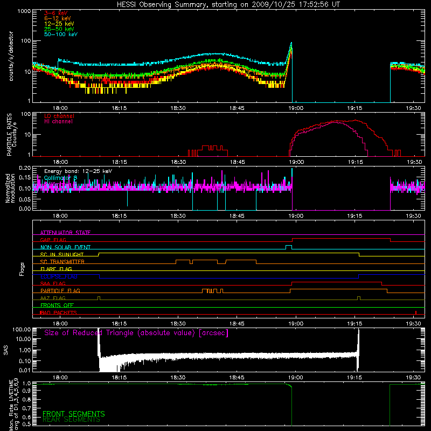Click the 18:15 label under modulation panel
Image resolution: width=431 pixels, height=431 pixels.
[x=119, y=216]
